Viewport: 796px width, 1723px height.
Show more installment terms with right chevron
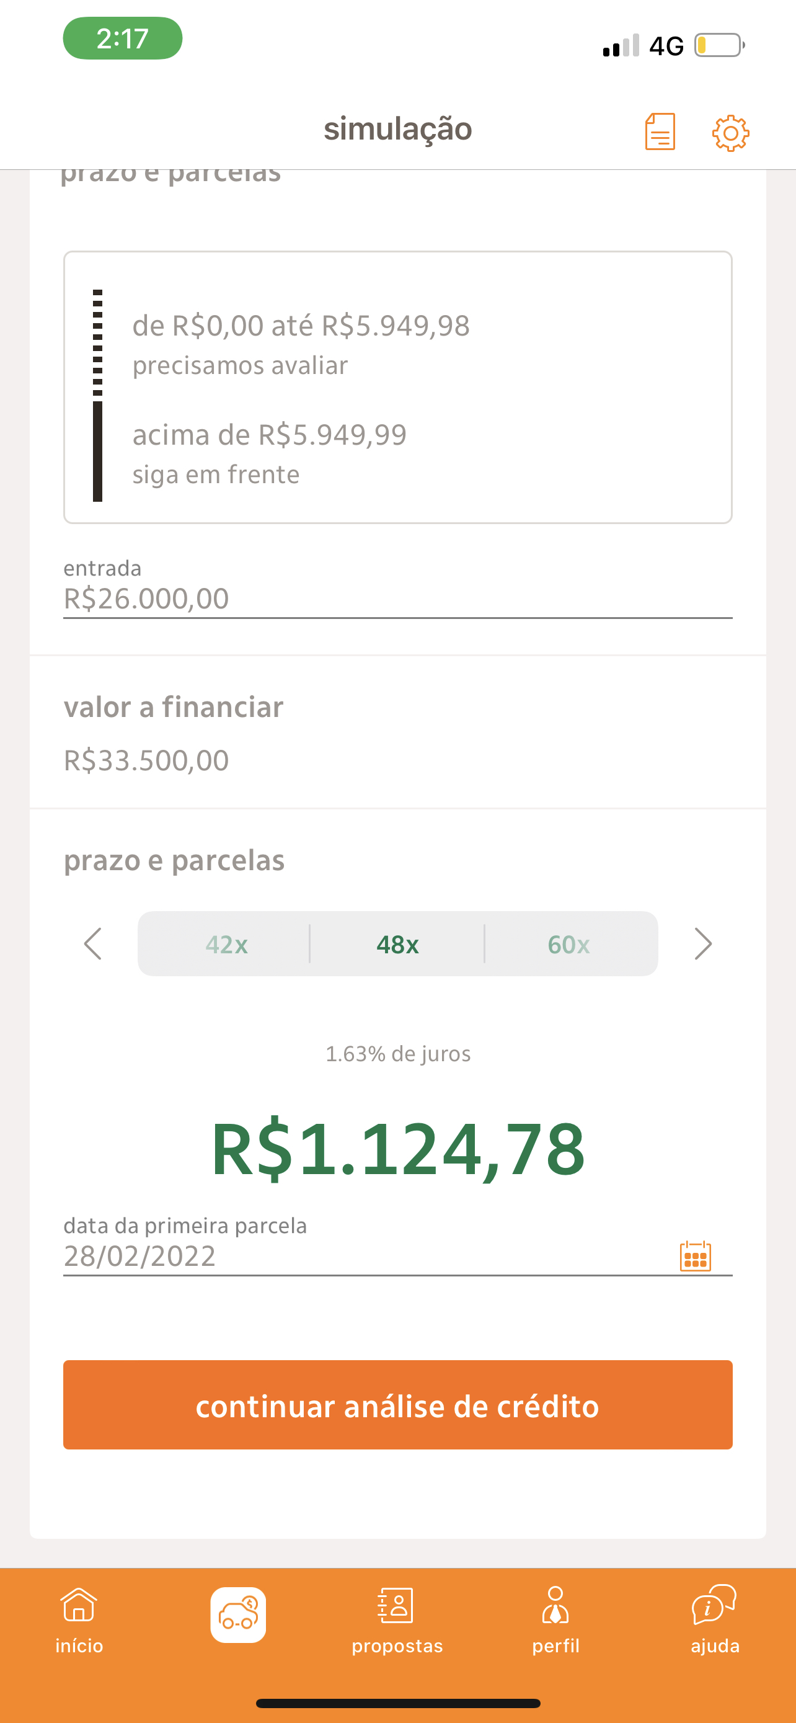703,944
